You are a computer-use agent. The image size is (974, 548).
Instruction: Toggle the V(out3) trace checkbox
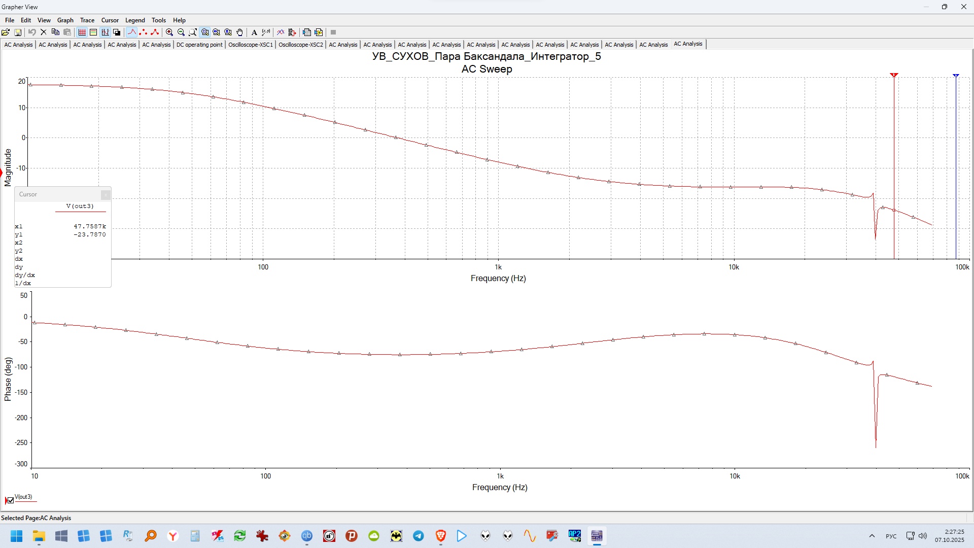coord(11,500)
